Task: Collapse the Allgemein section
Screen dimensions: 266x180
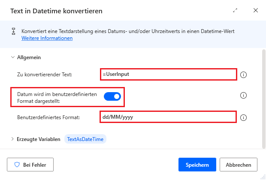Action: pos(13,57)
